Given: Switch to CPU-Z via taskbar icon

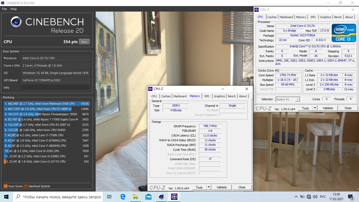Looking at the screenshot, I should [174, 197].
